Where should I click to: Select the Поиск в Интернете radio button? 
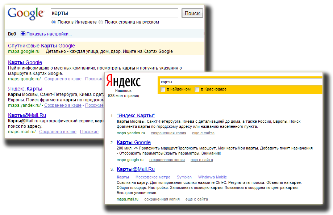(x=54, y=22)
